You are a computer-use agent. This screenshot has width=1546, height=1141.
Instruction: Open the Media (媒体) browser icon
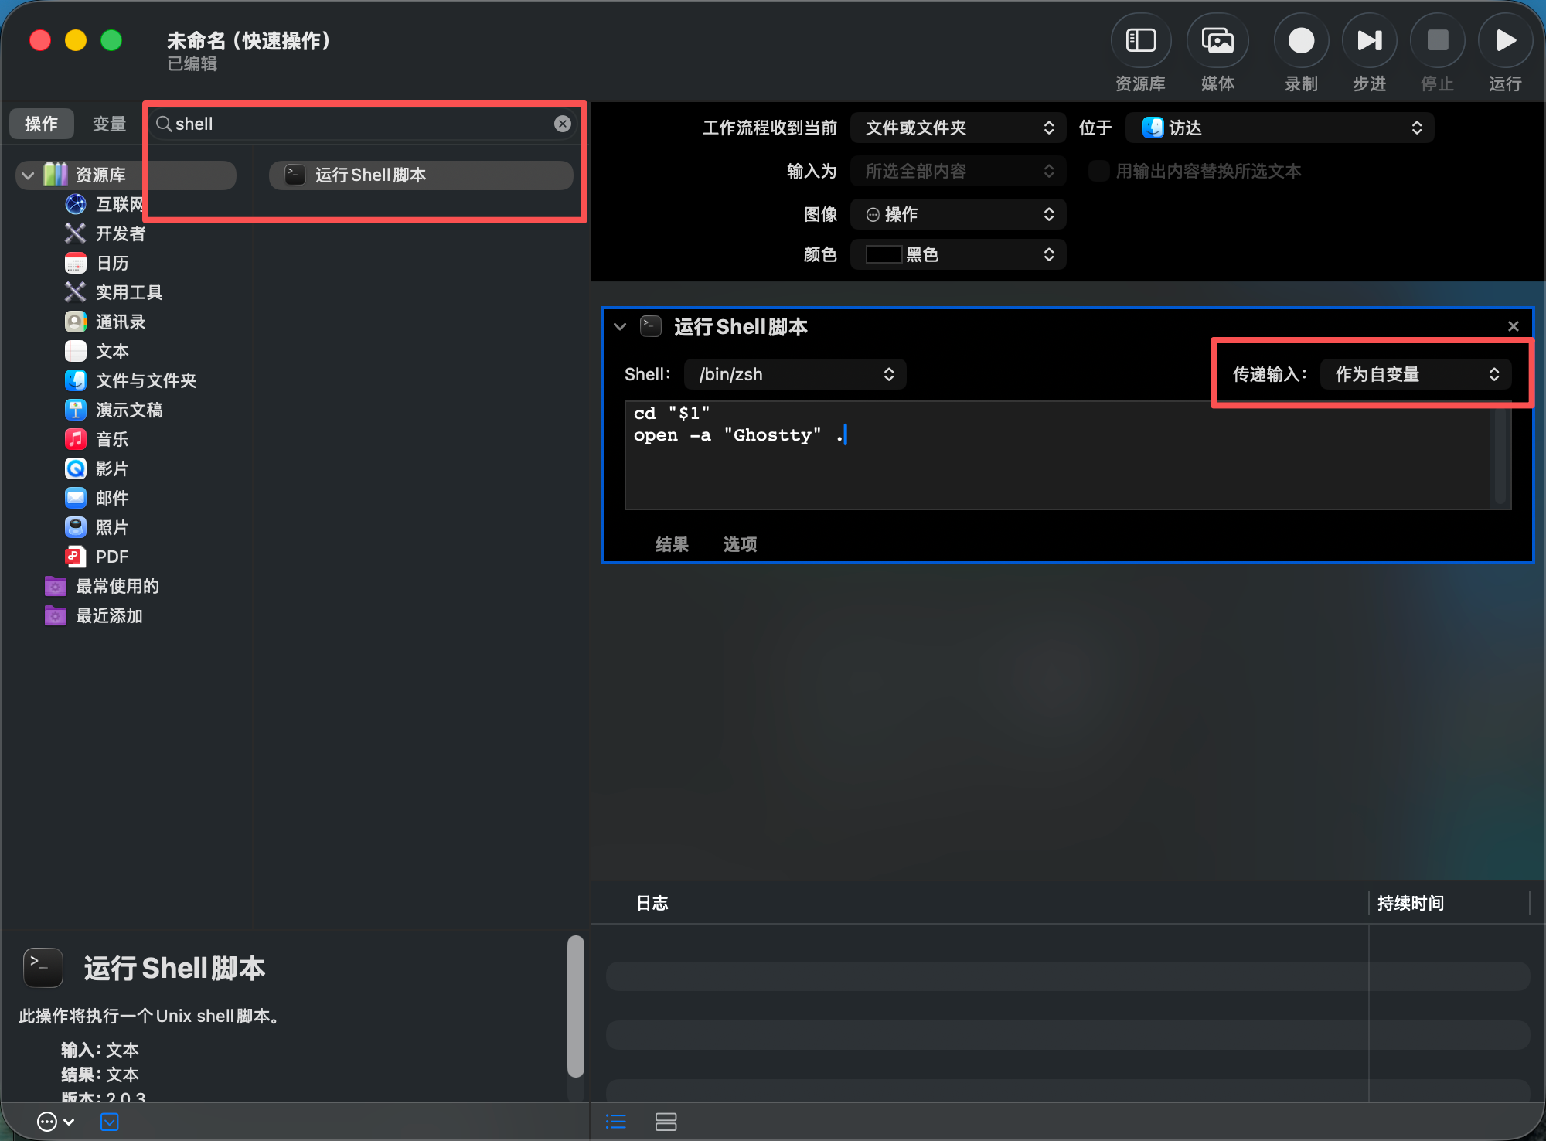[1217, 41]
